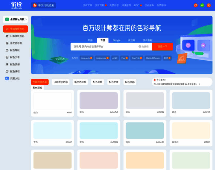The image size is (215, 170).
Task: Open 优设导航 in top navigation
Action: (100, 5)
